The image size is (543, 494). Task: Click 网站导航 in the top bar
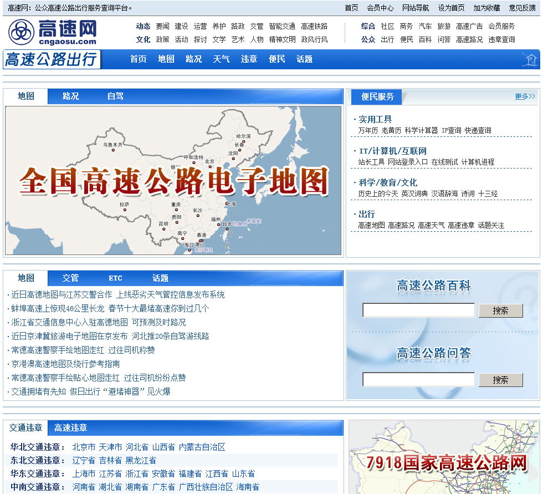click(416, 8)
